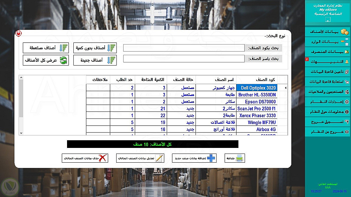Click the sort icon on أصناف بدون كمية

tap(111, 48)
